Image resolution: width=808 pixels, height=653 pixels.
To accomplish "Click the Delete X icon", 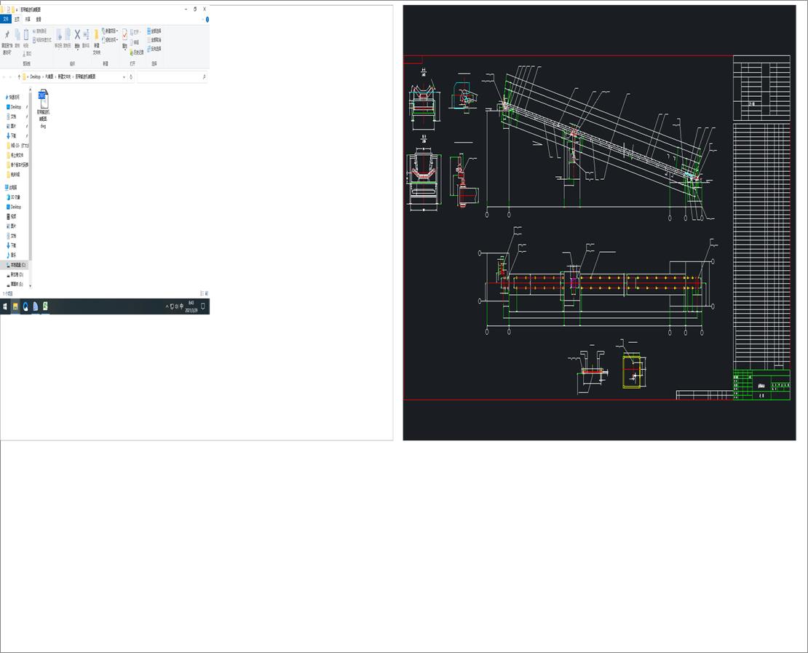I will 77,34.
